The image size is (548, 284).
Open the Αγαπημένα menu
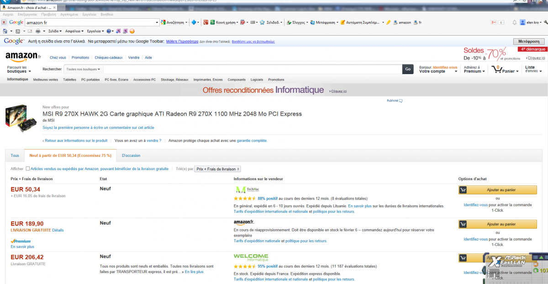(x=69, y=15)
